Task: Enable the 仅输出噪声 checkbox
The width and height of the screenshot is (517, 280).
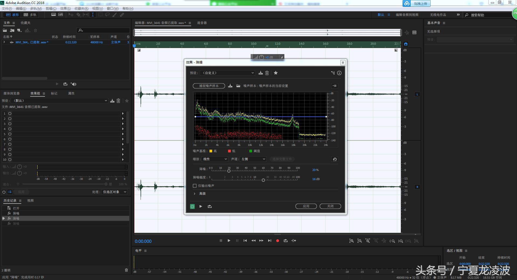Action: click(195, 186)
